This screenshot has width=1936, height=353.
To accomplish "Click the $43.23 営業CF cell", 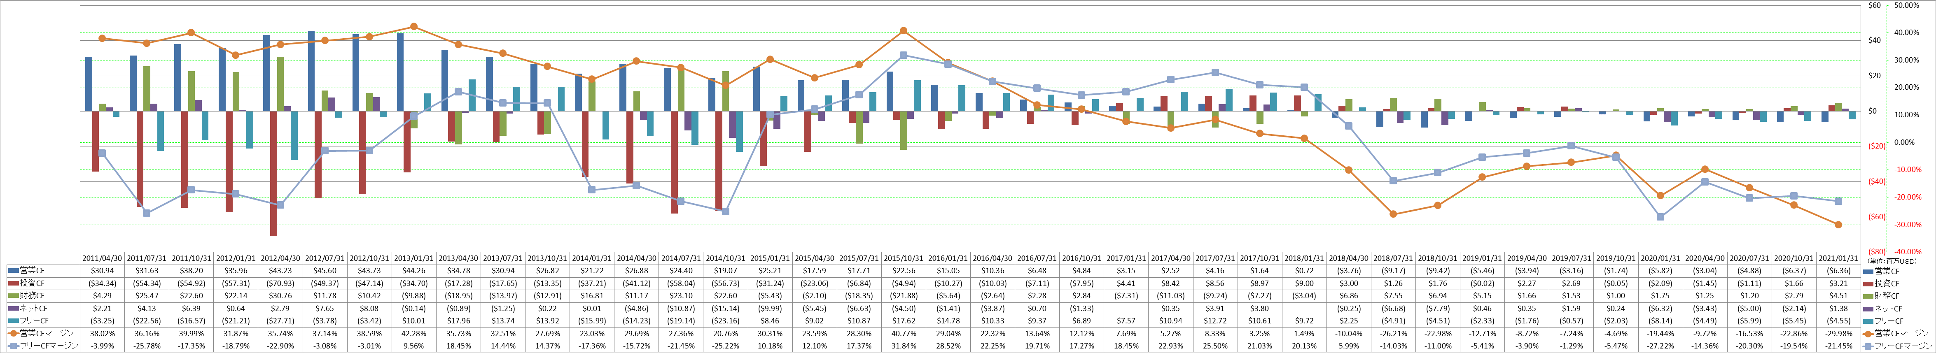I will (x=280, y=270).
